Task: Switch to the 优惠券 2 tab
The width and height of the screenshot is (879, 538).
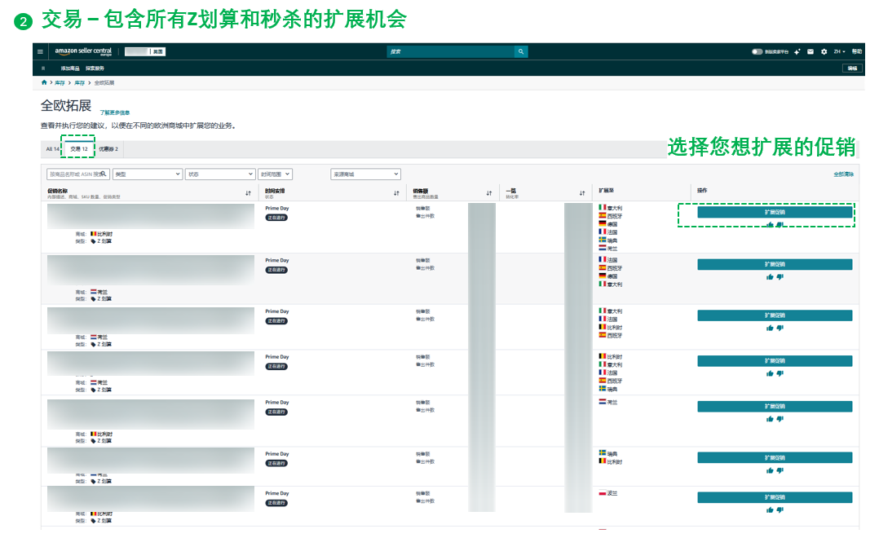Action: [x=108, y=149]
